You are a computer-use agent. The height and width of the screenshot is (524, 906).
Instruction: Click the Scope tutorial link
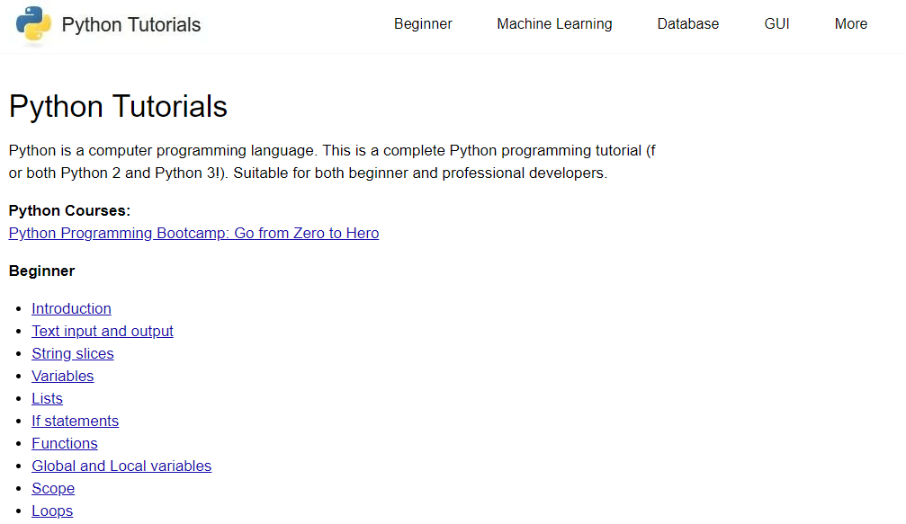(x=52, y=488)
